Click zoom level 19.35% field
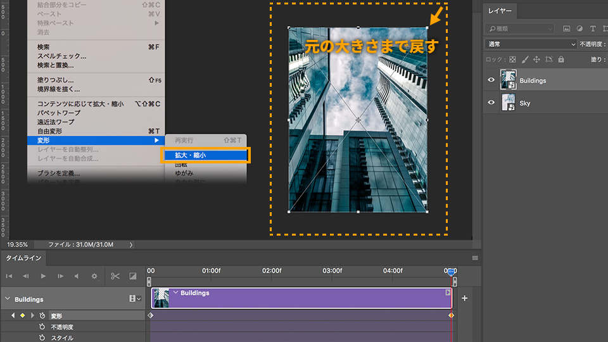 point(18,244)
